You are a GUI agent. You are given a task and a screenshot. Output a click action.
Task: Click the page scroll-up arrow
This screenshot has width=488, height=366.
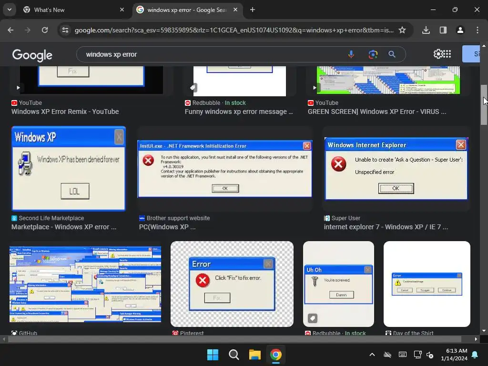[x=484, y=46]
